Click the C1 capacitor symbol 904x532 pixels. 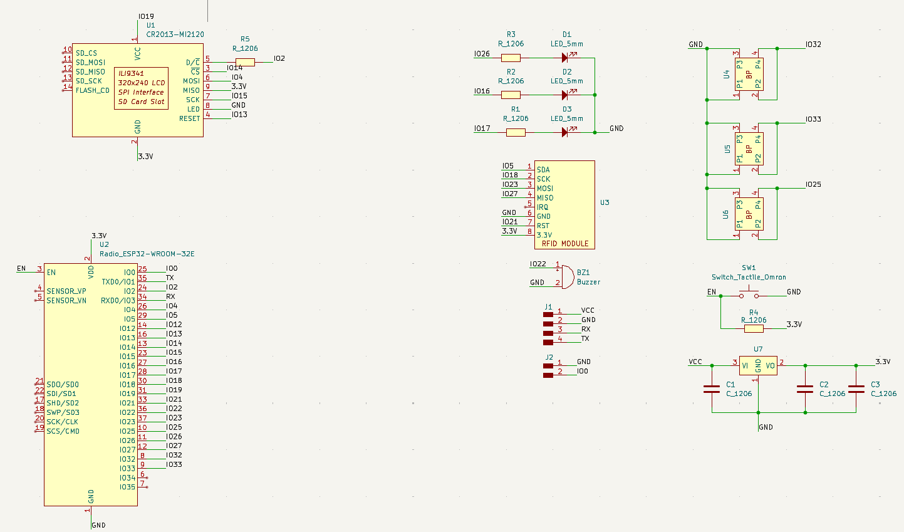click(712, 389)
